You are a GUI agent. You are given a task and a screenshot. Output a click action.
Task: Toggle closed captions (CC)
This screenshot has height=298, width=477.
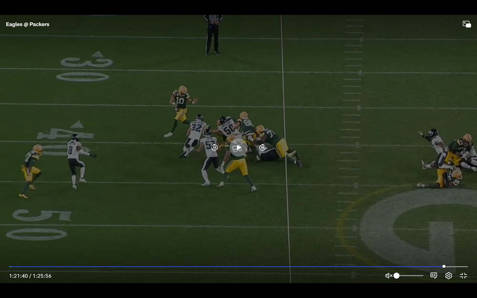[x=434, y=276]
